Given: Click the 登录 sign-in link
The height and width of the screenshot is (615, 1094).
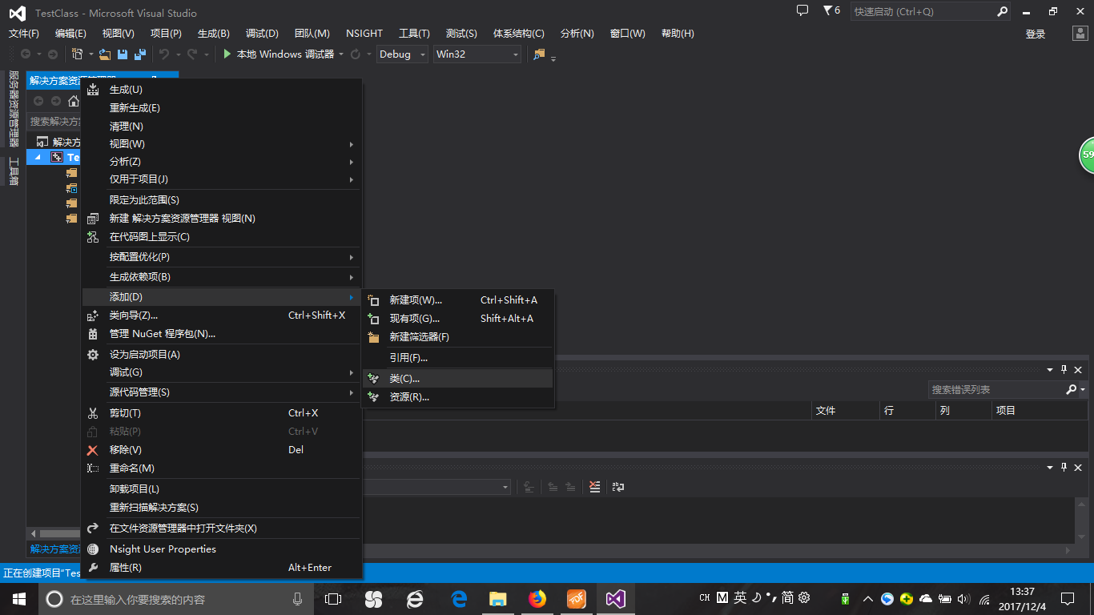Looking at the screenshot, I should coord(1036,34).
